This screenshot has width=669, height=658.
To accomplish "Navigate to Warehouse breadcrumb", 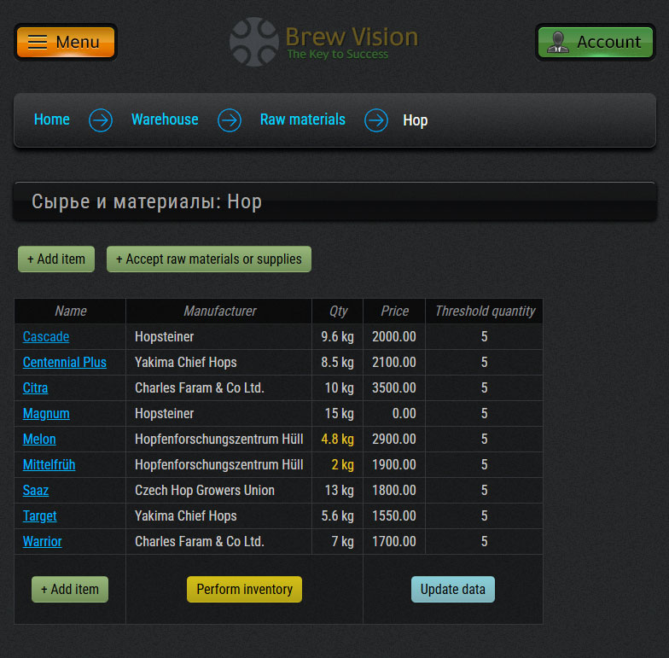I will (x=165, y=119).
